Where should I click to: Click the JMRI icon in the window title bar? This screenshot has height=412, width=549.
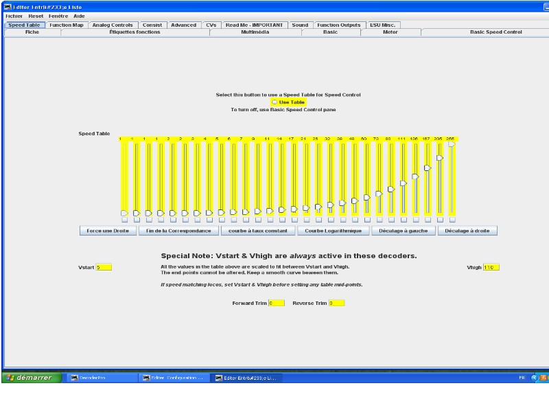[x=8, y=7]
